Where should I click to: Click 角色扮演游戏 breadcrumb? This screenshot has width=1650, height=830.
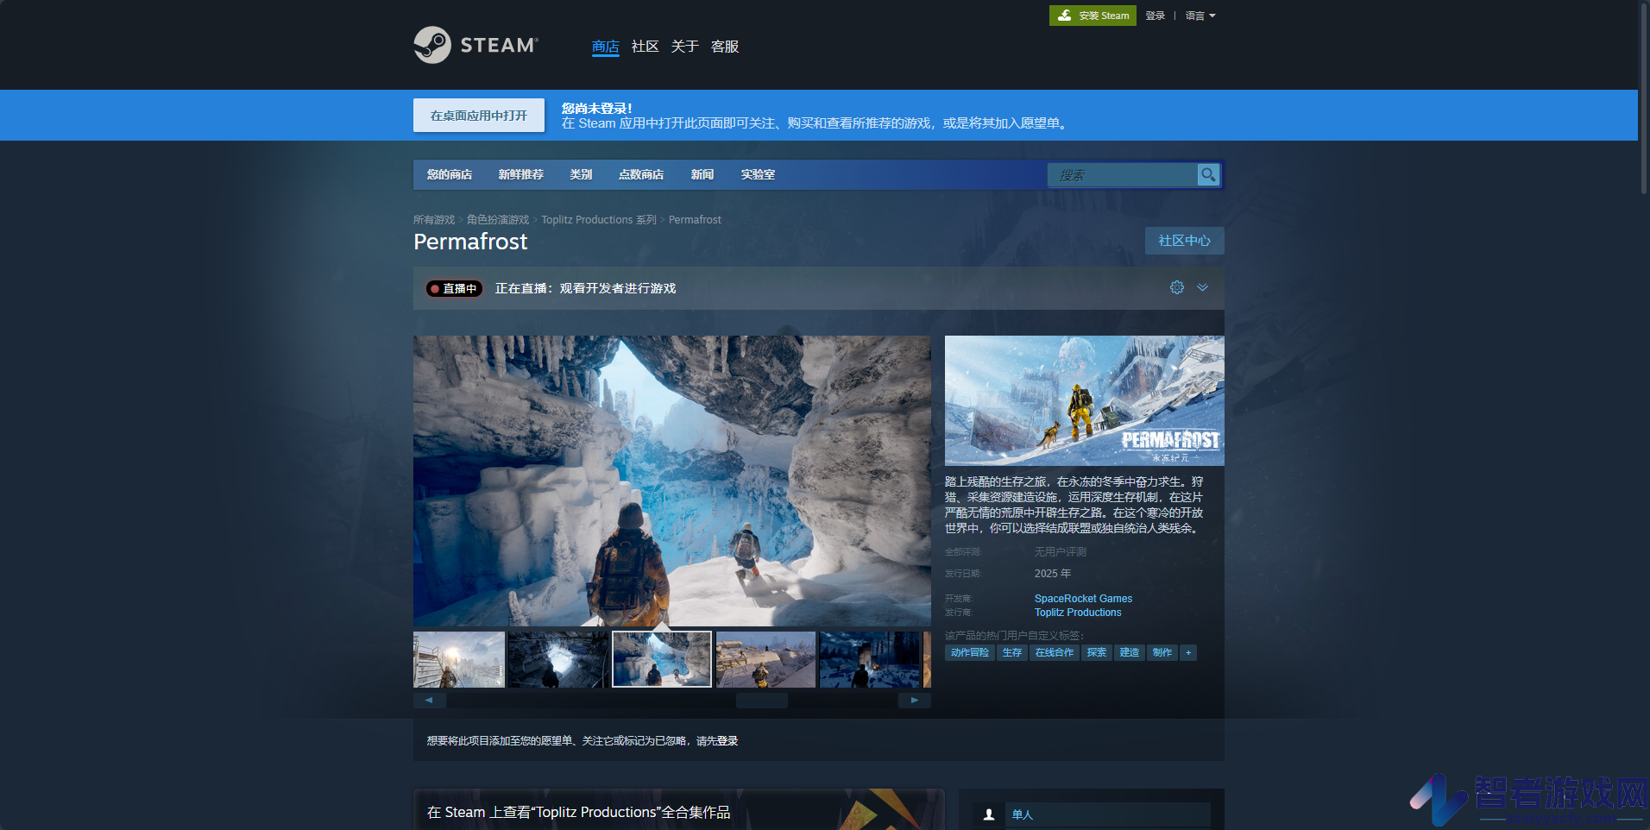pyautogui.click(x=498, y=220)
